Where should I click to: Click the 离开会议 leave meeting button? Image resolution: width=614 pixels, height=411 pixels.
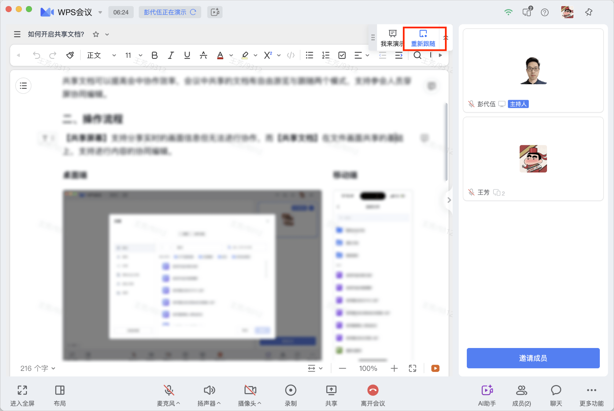(x=373, y=394)
